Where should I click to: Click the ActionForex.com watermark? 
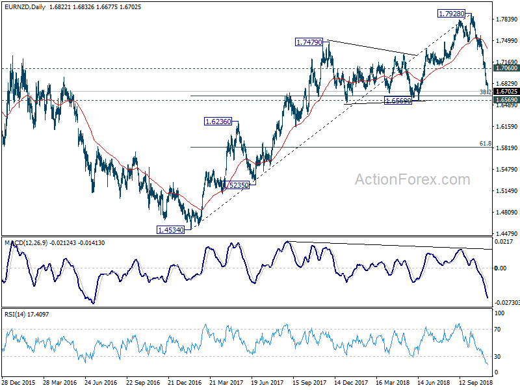pos(413,179)
